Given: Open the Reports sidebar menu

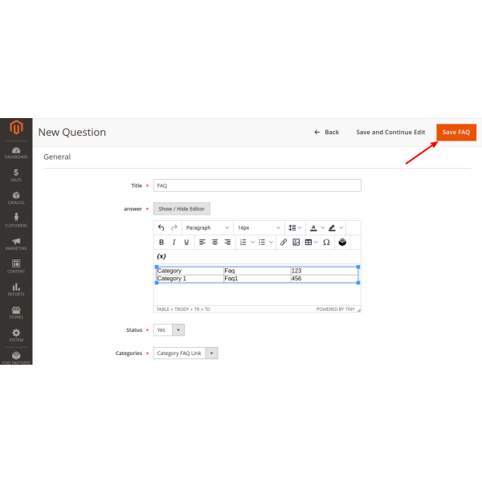Looking at the screenshot, I should tap(16, 290).
